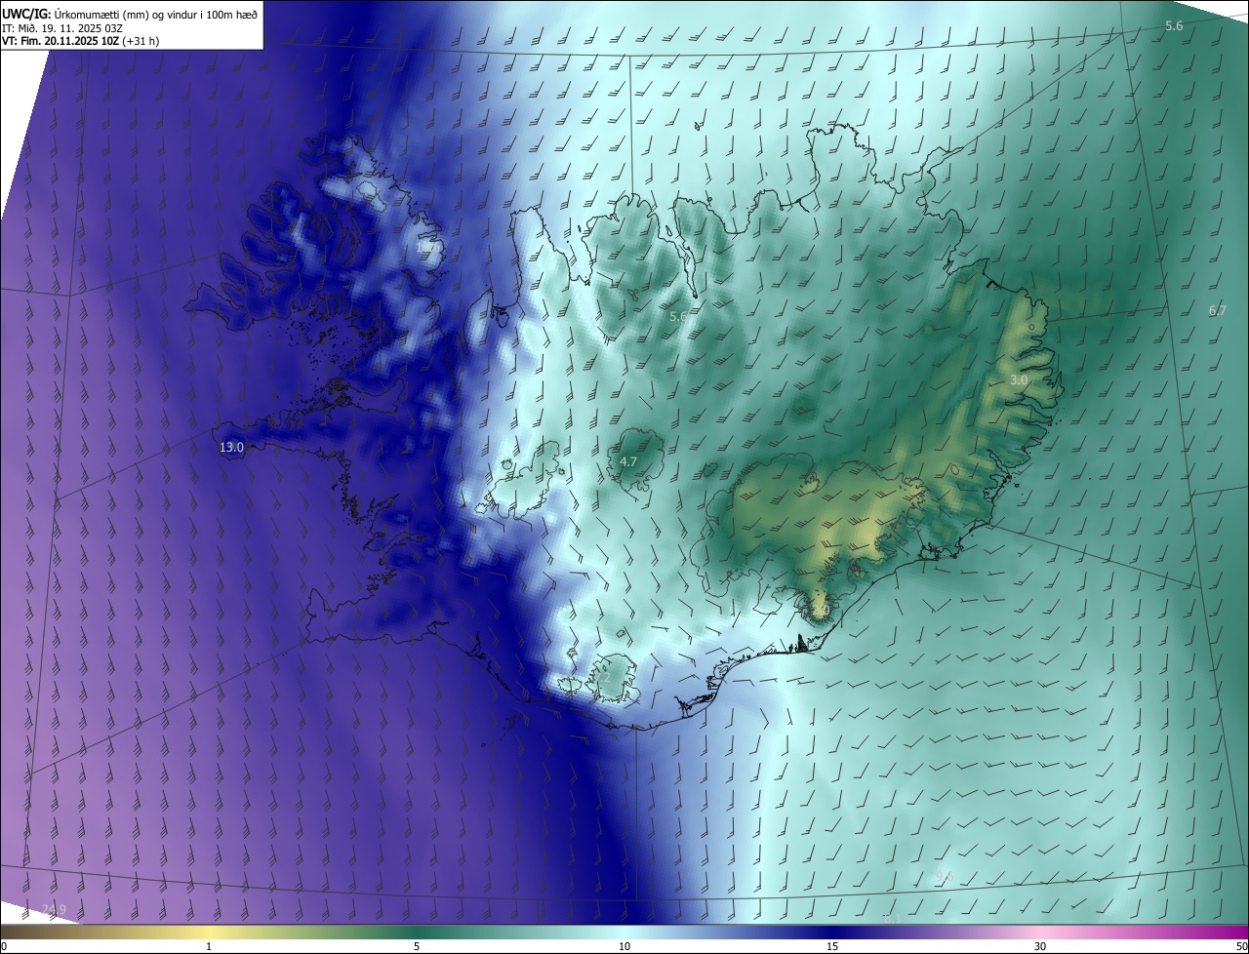The width and height of the screenshot is (1249, 954).
Task: Click the 30 tick on the color scale
Action: (1040, 946)
